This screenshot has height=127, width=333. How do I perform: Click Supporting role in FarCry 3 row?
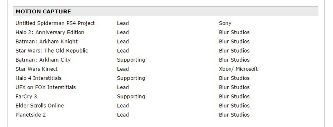[x=131, y=96]
